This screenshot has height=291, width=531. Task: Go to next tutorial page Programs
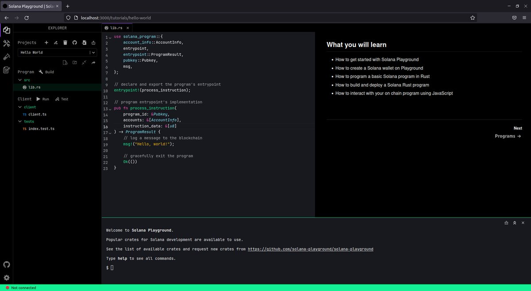508,136
